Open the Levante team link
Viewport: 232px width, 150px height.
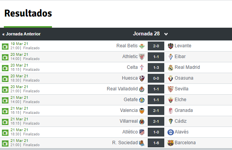(x=183, y=46)
